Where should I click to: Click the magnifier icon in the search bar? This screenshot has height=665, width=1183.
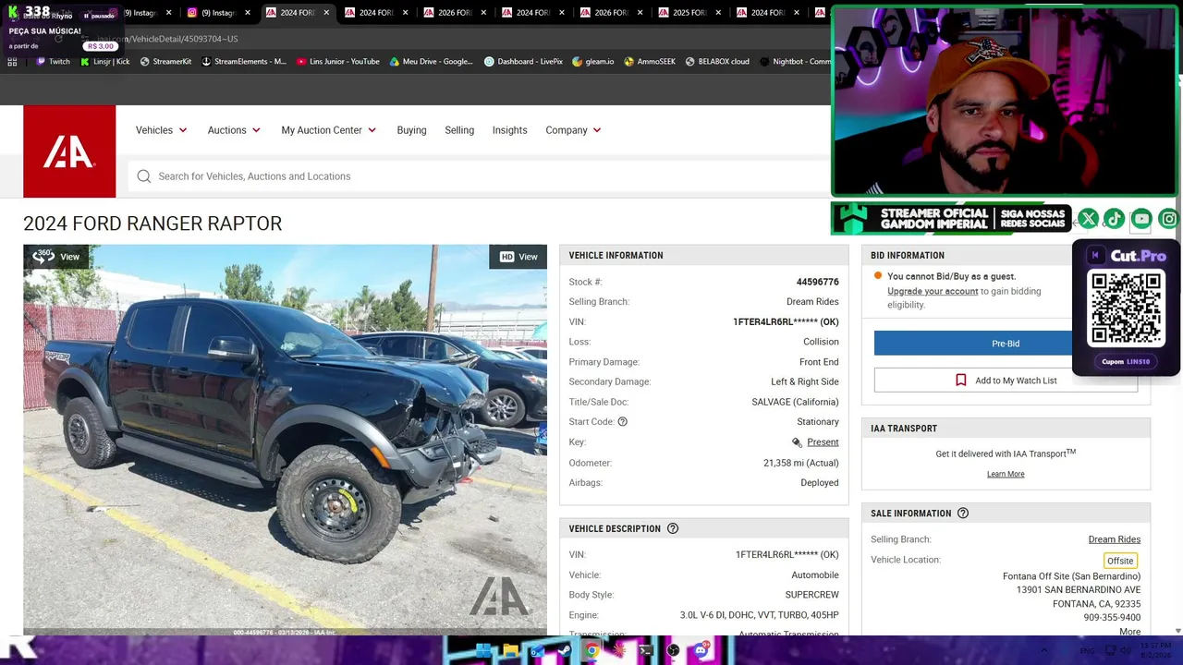pyautogui.click(x=144, y=176)
